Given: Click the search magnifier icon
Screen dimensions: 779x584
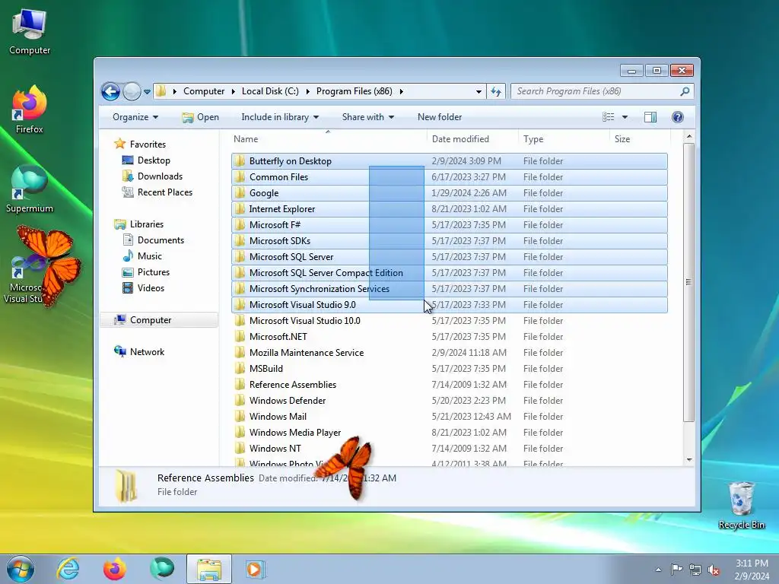Looking at the screenshot, I should click(x=685, y=91).
